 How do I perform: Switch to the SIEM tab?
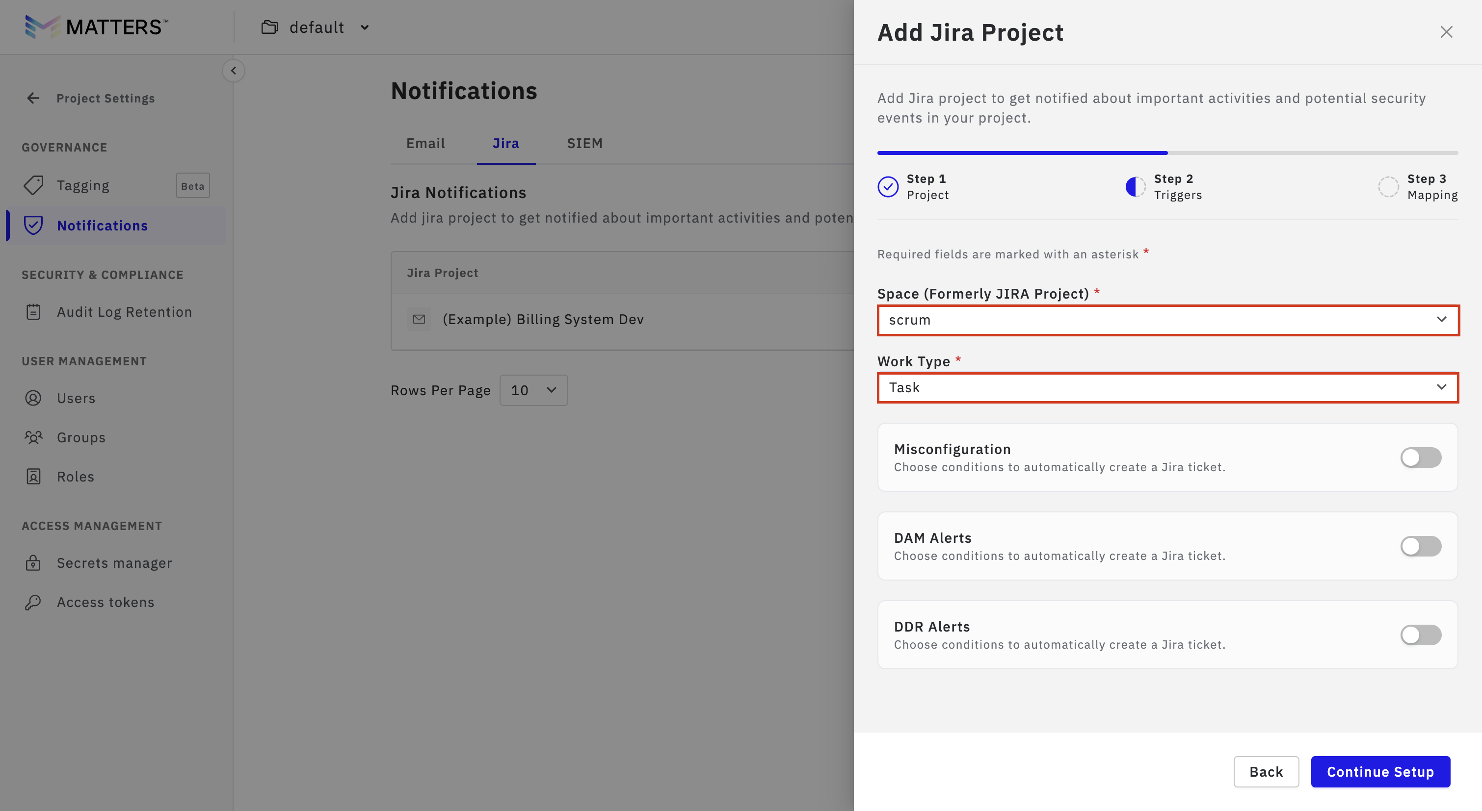584,143
